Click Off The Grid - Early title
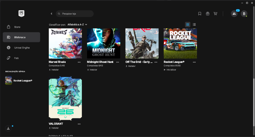The image size is (255, 137). click(139, 62)
